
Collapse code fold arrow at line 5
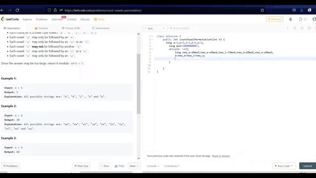(x=152, y=49)
